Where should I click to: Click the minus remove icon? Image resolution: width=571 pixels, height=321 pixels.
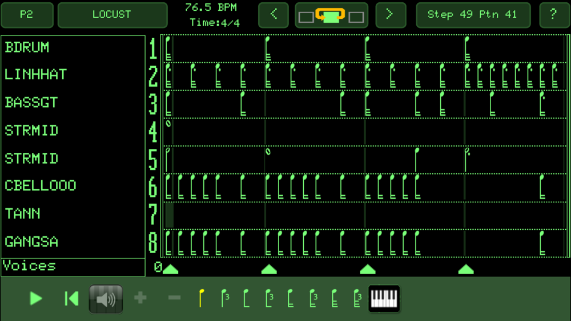click(x=174, y=298)
